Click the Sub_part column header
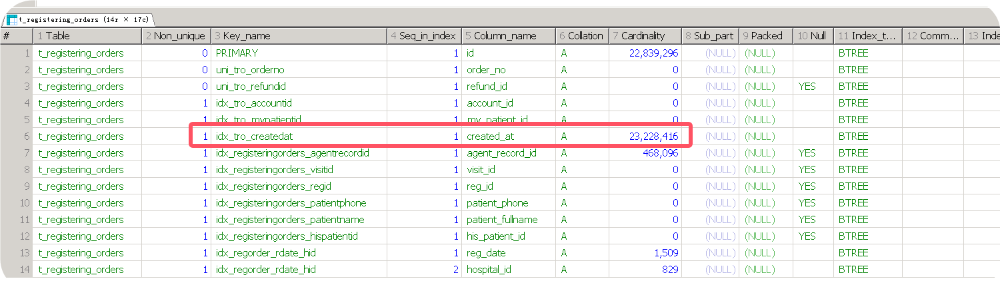 710,36
